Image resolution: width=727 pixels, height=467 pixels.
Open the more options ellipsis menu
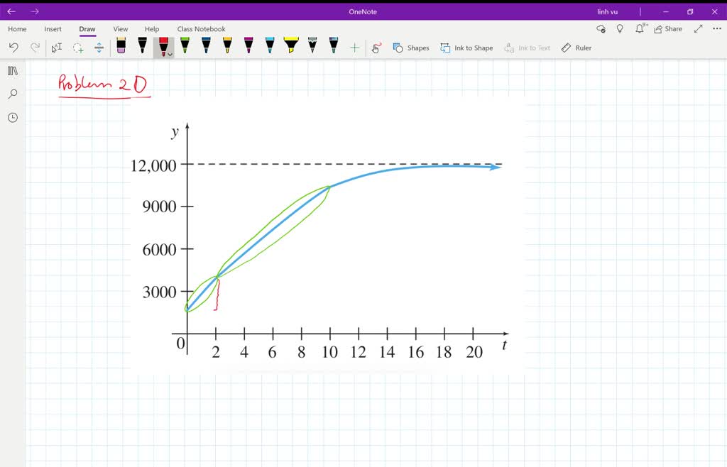pyautogui.click(x=716, y=29)
